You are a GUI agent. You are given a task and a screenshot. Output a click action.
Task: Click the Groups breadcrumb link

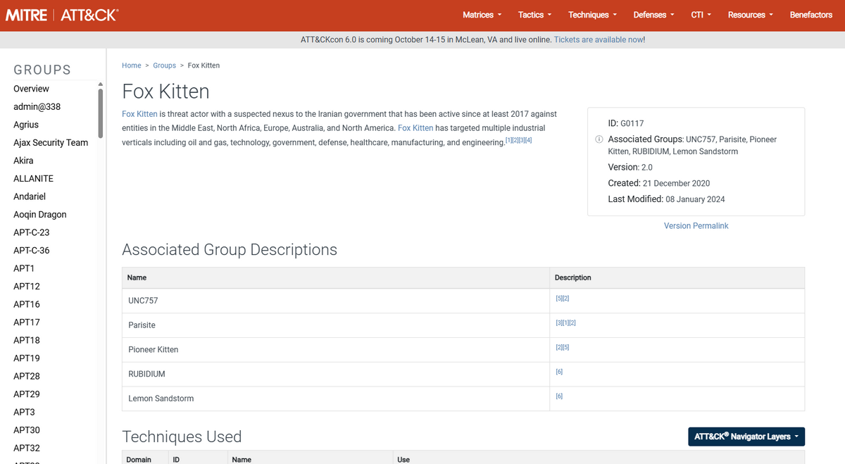point(165,65)
